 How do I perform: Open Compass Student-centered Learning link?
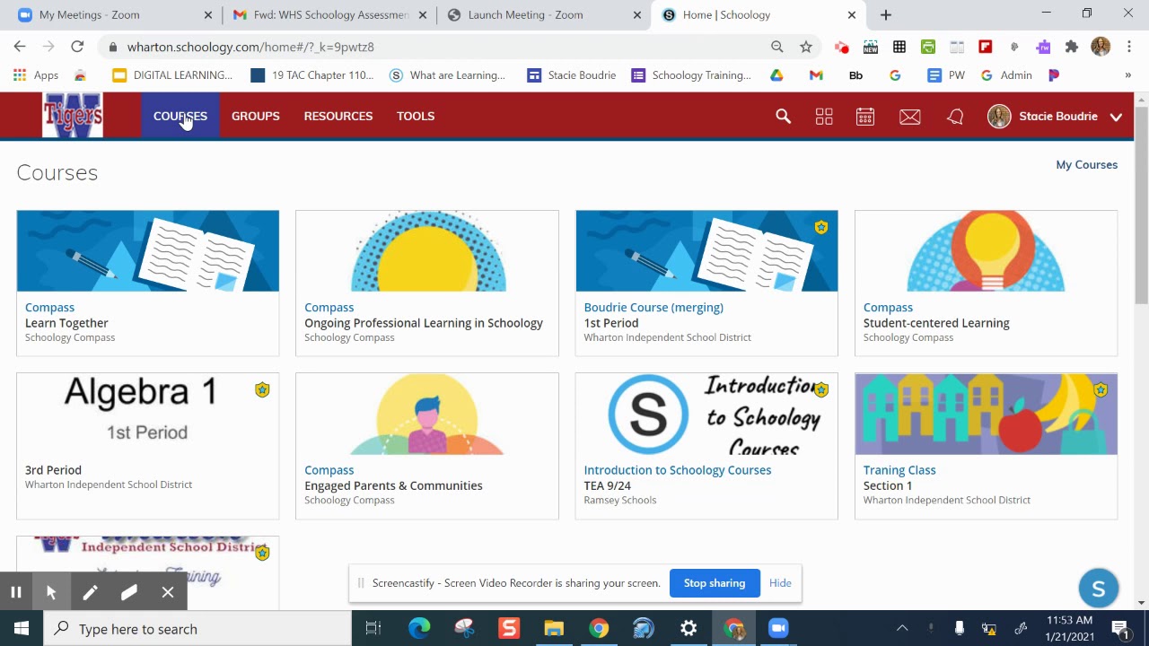coord(888,307)
